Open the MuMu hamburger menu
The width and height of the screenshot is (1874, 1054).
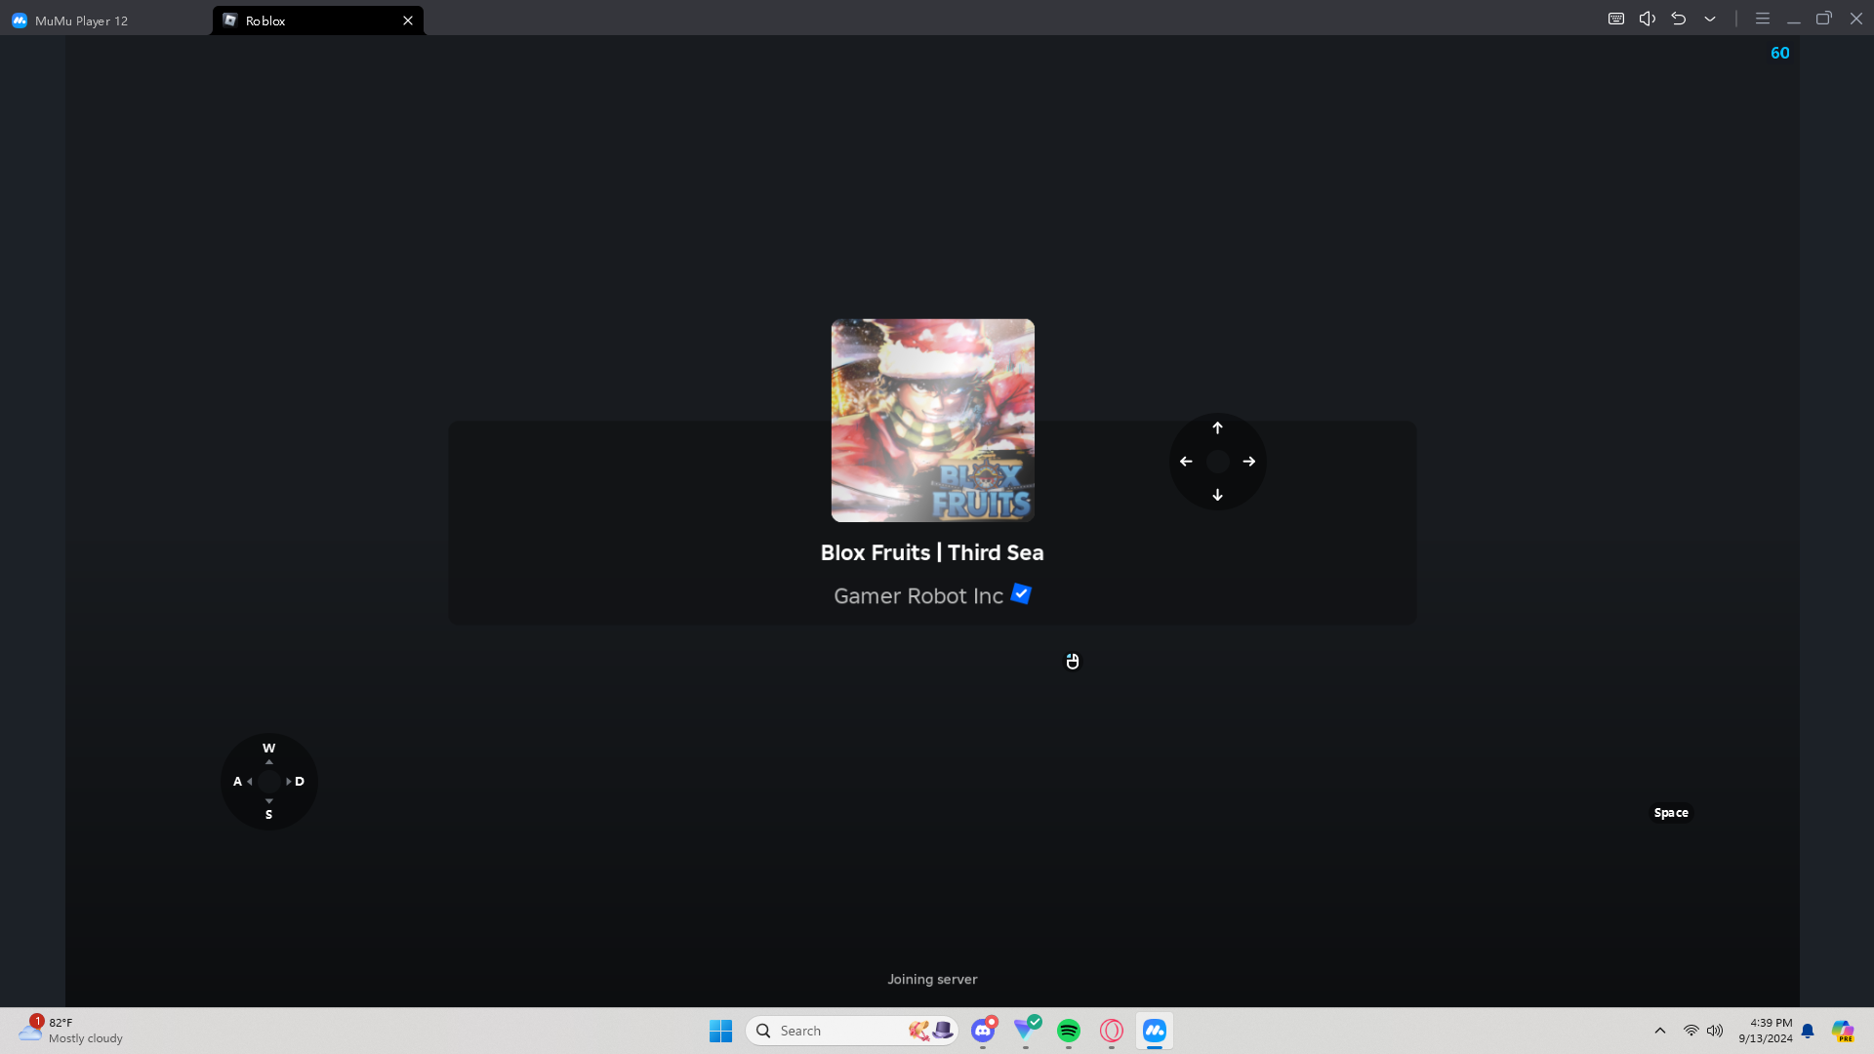point(1763,19)
